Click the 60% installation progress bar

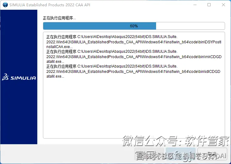pyautogui.click(x=134, y=26)
